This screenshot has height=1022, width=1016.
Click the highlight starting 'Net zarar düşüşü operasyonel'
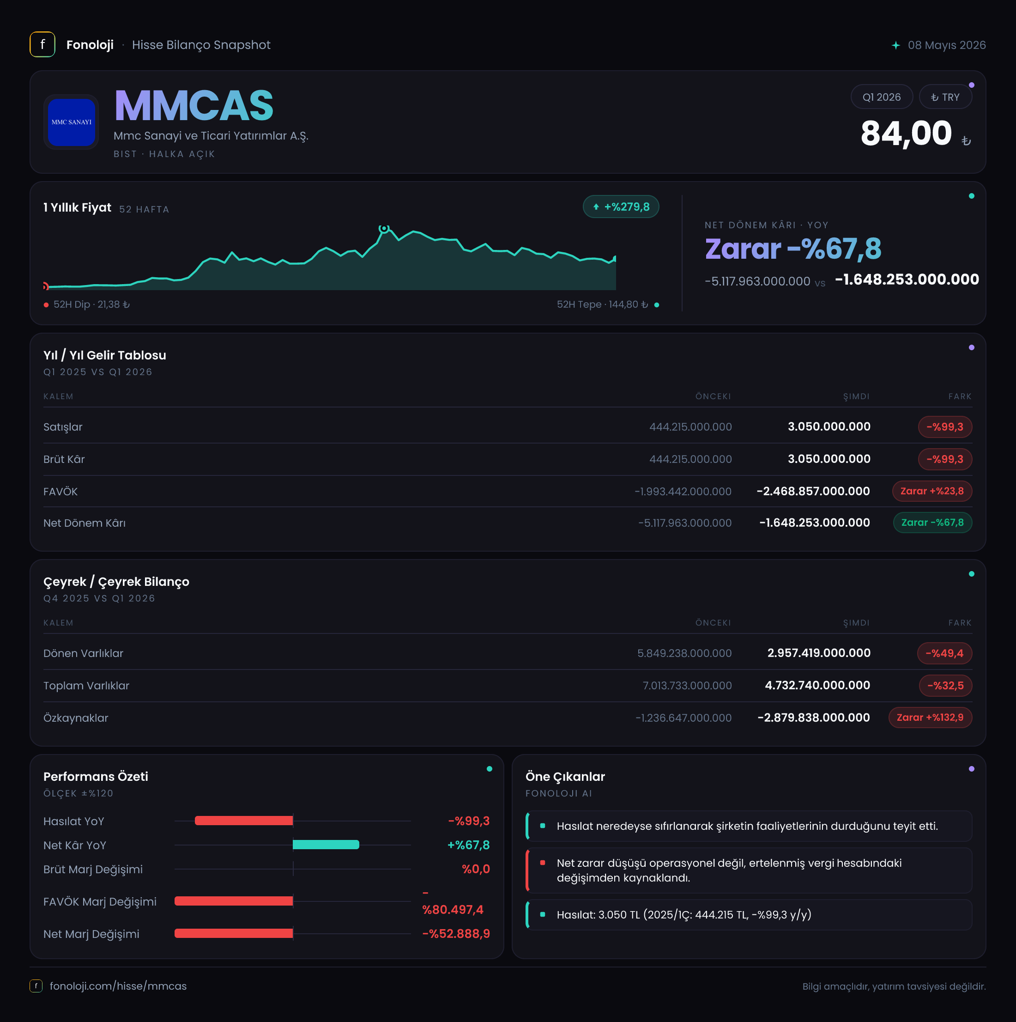click(x=749, y=870)
